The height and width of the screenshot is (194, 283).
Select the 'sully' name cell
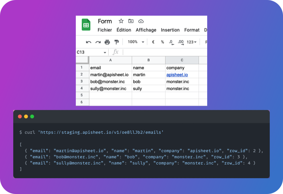click(149, 89)
